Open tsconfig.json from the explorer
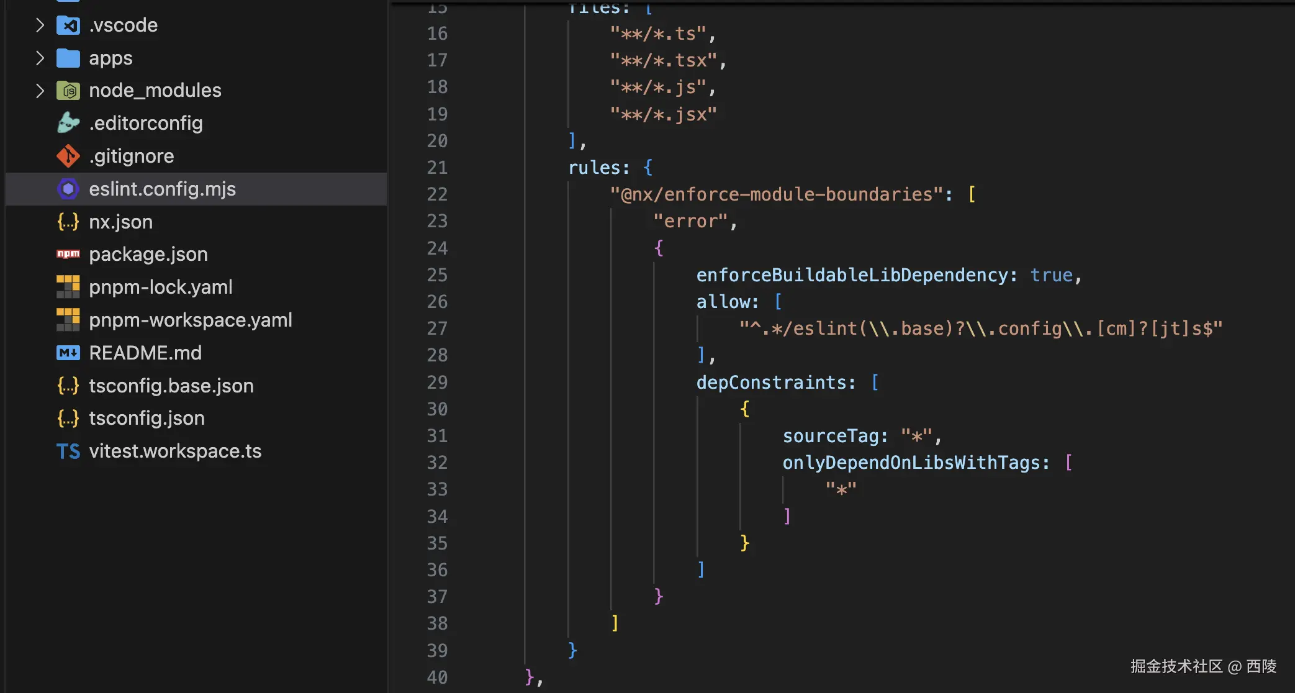Viewport: 1295px width, 693px height. (x=147, y=419)
